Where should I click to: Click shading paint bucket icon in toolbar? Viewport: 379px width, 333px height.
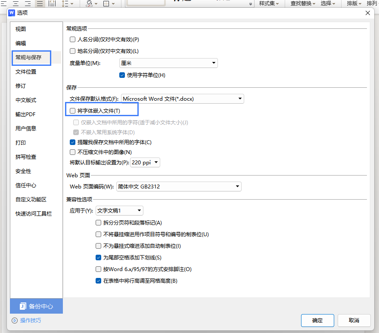tap(89, 3)
